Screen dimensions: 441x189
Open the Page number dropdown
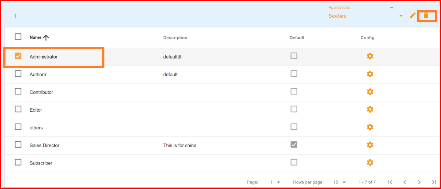click(x=275, y=182)
